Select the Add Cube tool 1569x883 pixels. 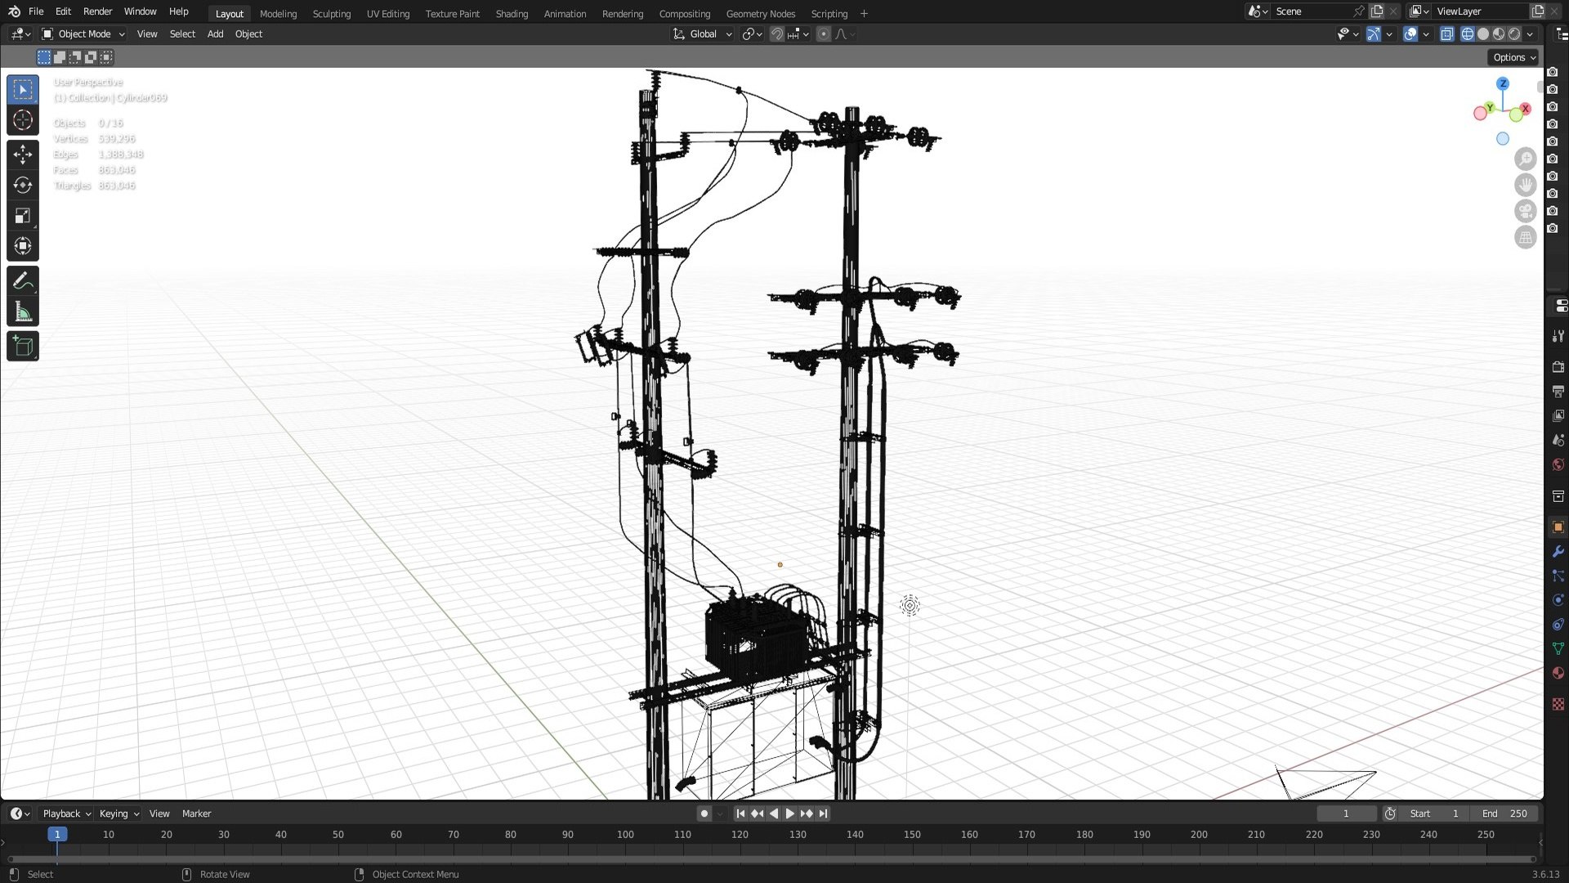coord(23,347)
